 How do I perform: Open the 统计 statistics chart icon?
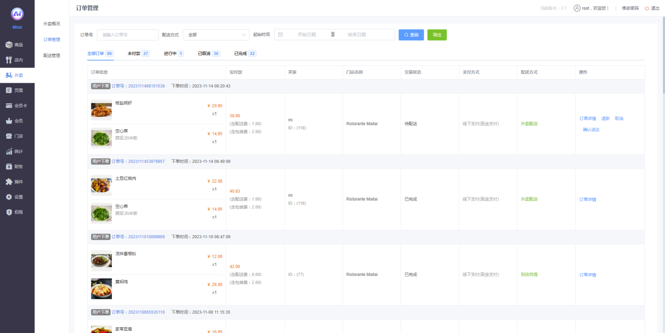tap(9, 151)
